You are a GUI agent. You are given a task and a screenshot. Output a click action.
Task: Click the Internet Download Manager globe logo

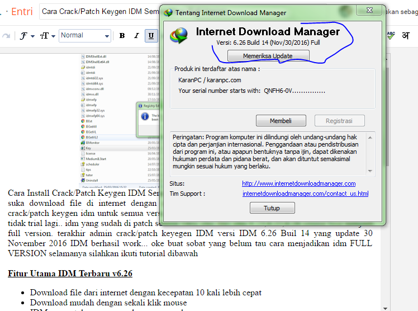179,35
